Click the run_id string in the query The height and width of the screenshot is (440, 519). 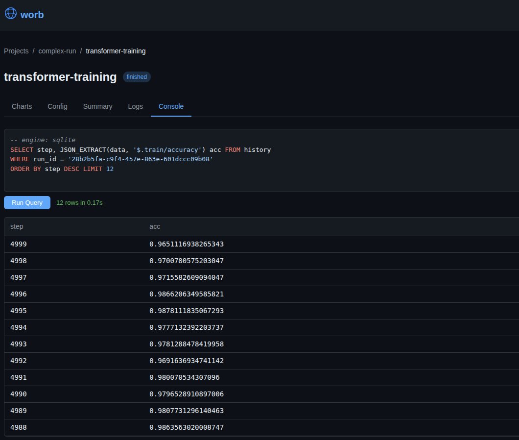(x=141, y=159)
